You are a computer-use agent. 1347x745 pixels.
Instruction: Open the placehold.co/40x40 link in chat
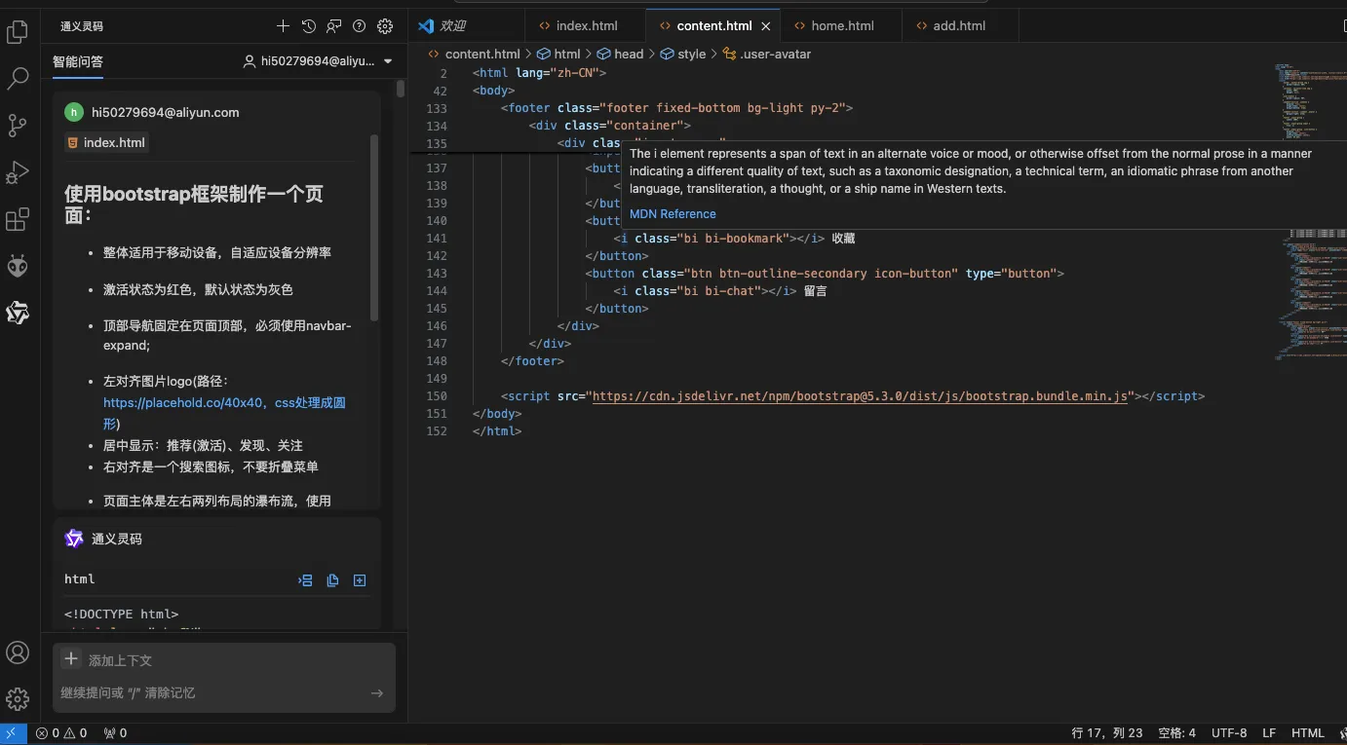click(x=183, y=402)
